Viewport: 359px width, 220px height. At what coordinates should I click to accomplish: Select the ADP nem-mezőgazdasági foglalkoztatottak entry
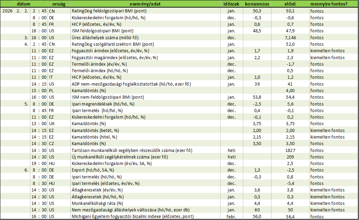tap(131, 84)
